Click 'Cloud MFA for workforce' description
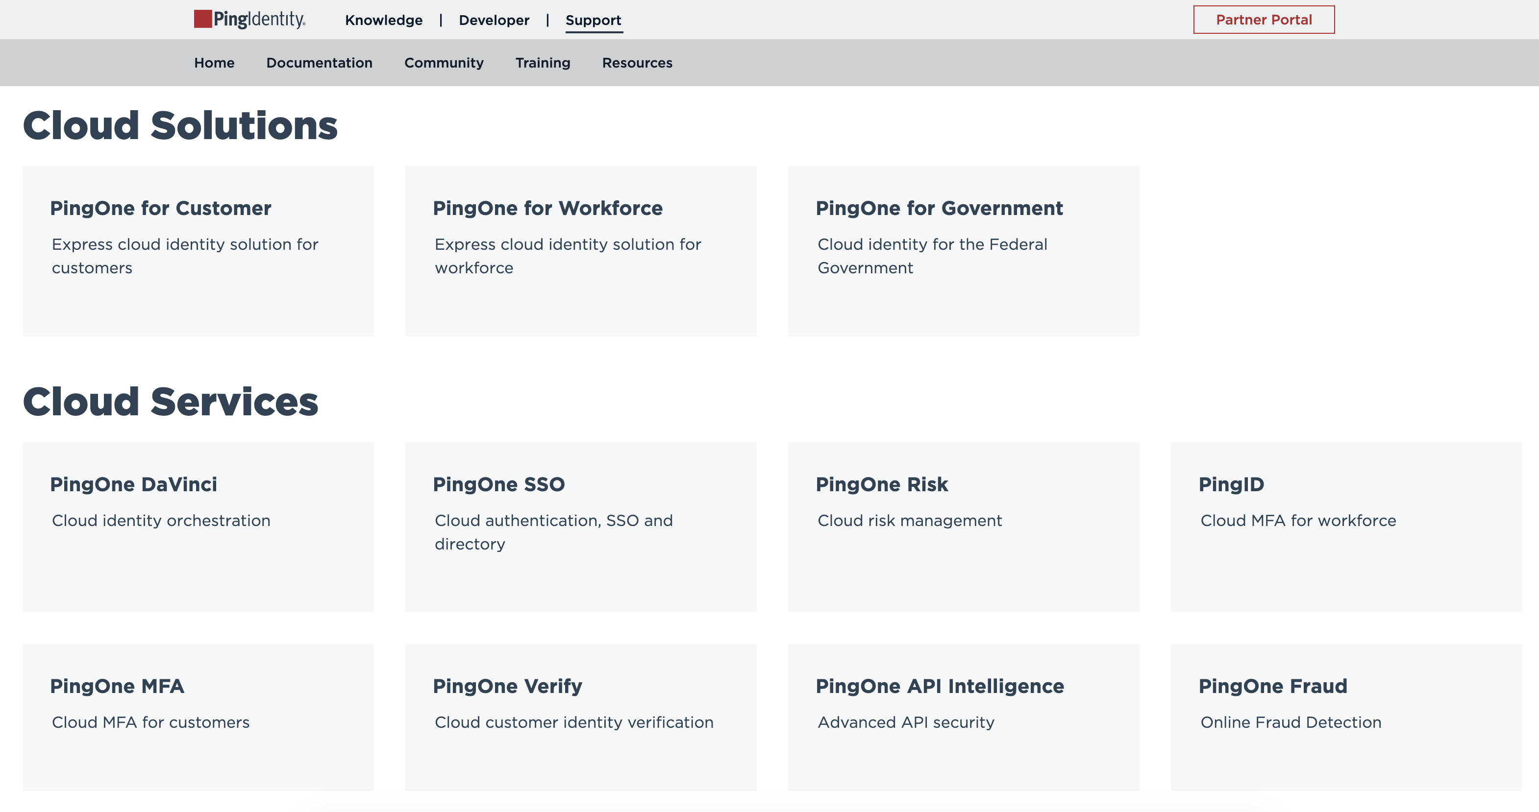The image size is (1539, 812). coord(1298,521)
